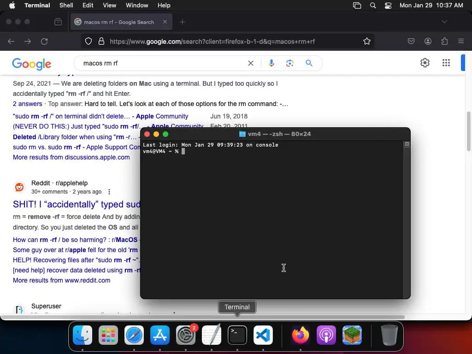Go to the Google homepage logo
This screenshot has width=472, height=354.
click(x=32, y=64)
